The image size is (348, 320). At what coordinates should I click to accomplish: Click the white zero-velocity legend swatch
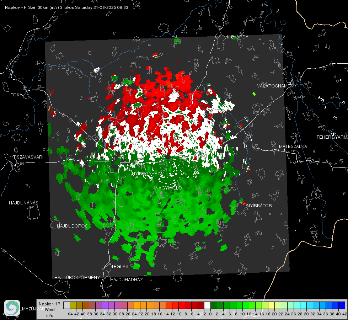click(207, 305)
